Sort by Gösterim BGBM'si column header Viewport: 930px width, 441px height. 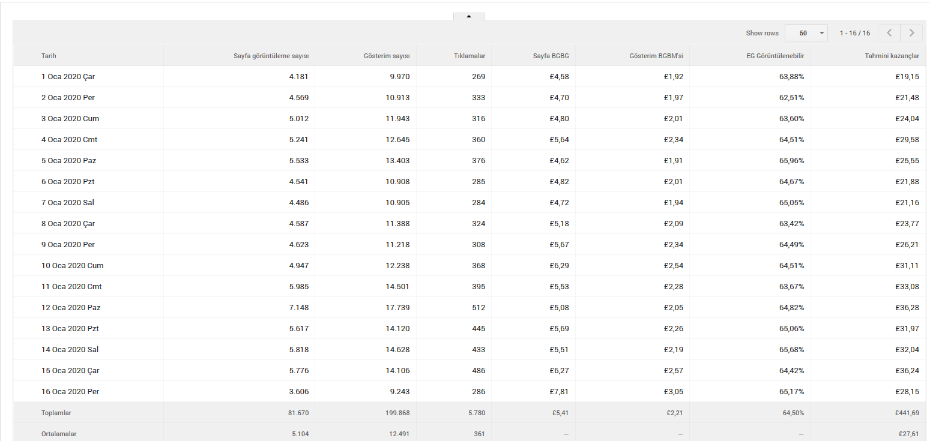[656, 56]
